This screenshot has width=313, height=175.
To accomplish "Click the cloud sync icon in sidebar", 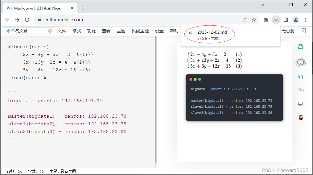I will click(x=300, y=62).
